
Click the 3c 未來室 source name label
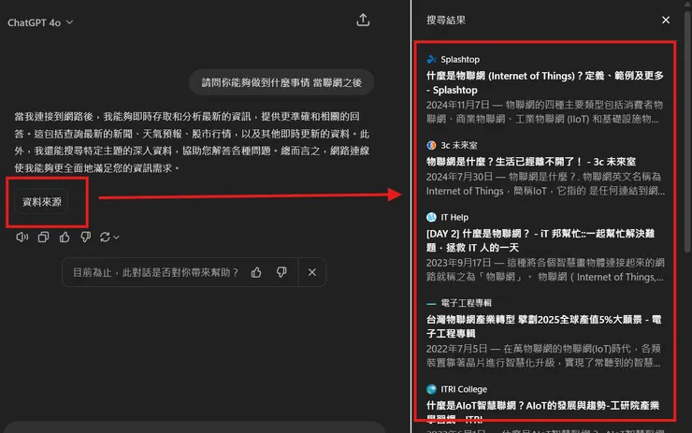pos(459,145)
